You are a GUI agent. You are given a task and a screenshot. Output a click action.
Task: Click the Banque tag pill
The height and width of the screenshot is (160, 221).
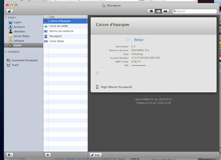tap(139, 40)
